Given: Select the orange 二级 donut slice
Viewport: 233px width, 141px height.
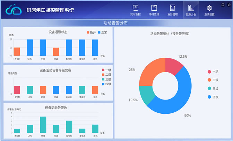Looking at the screenshot, I should [150, 74].
